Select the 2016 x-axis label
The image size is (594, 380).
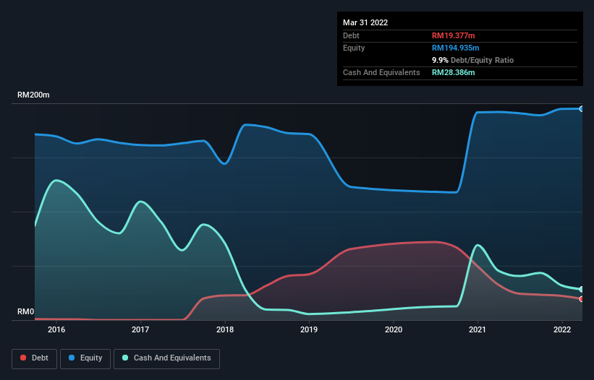coord(56,329)
